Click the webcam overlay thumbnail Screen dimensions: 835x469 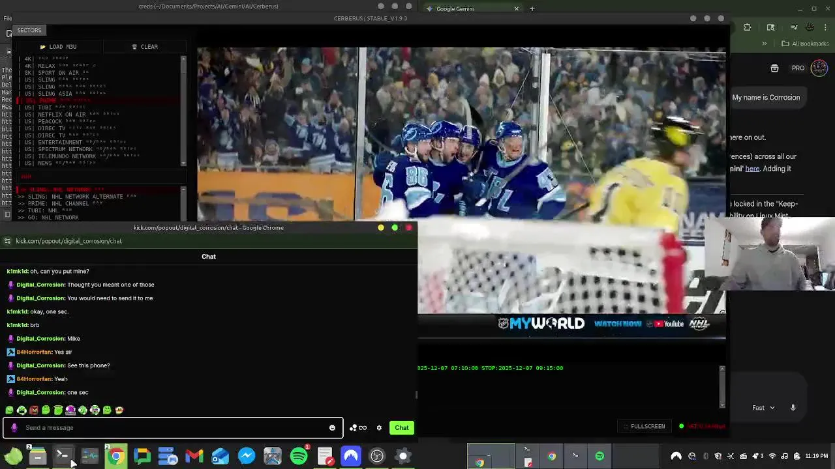770,253
